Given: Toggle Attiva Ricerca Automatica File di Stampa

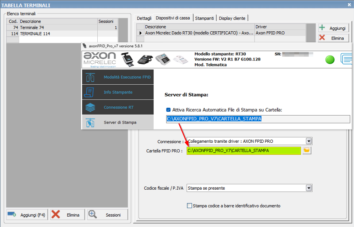Looking at the screenshot, I should click(168, 110).
